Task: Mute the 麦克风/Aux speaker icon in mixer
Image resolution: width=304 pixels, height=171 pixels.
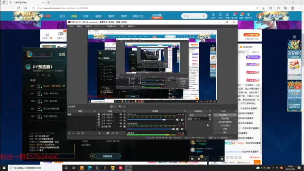Action: pos(177,120)
